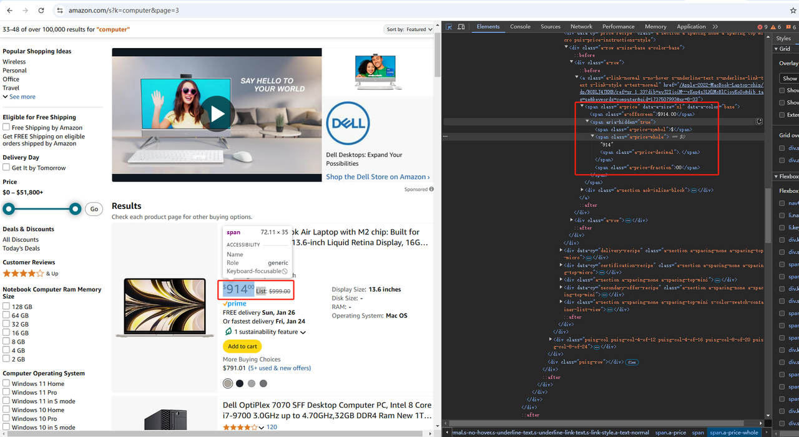This screenshot has width=799, height=437.
Task: Collapse the span class a-price node
Action: coord(582,107)
